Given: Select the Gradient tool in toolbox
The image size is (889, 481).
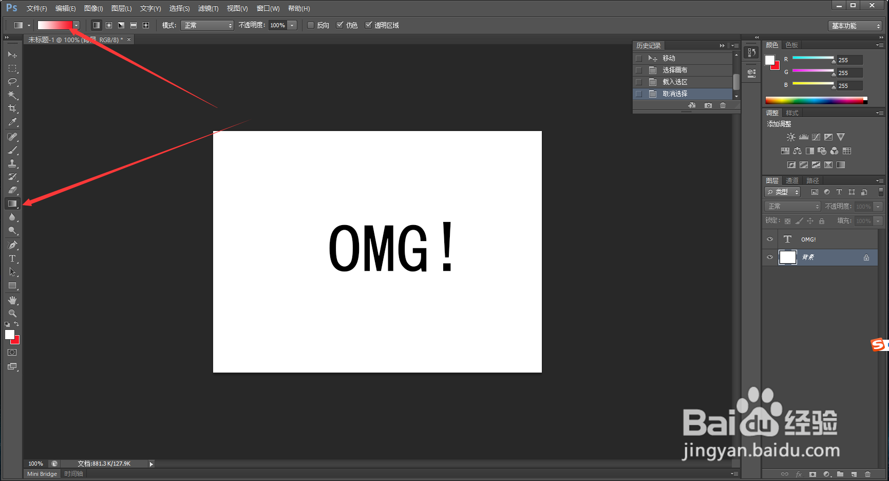Looking at the screenshot, I should coord(12,203).
